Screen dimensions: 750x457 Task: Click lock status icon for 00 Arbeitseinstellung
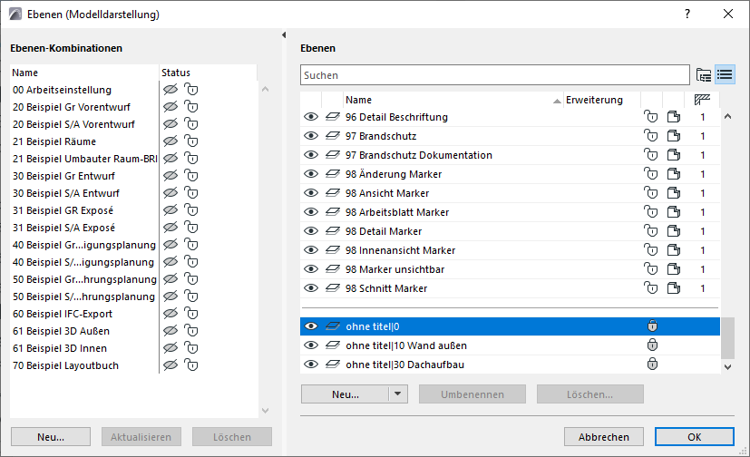click(190, 90)
